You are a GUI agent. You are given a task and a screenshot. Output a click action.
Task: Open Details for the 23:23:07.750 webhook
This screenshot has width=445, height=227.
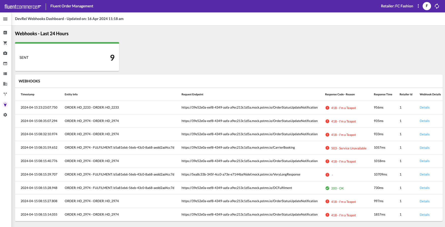click(x=424, y=108)
